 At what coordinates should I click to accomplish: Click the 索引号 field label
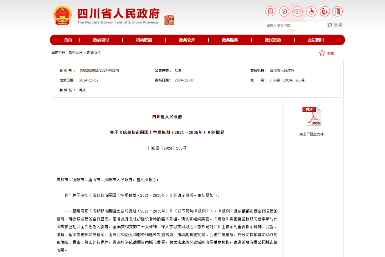(67, 70)
